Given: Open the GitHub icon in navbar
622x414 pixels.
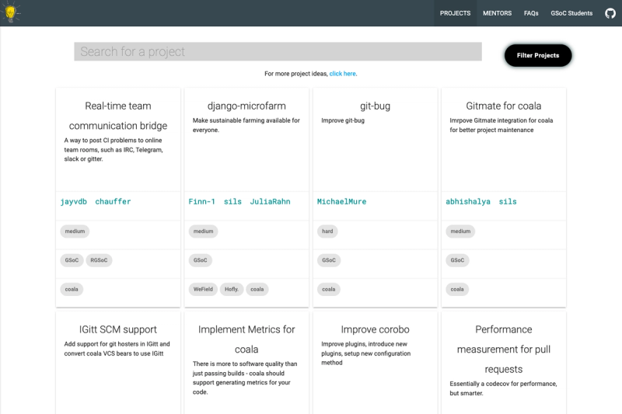Looking at the screenshot, I should 610,13.
